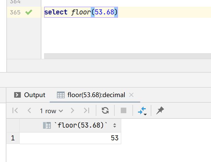
Task: Stop the running query
Action: point(124,110)
